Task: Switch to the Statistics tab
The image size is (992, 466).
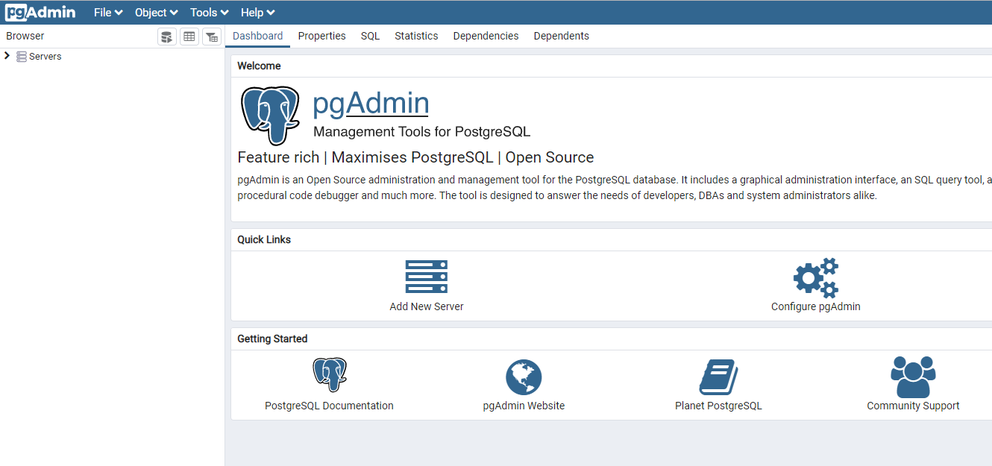Action: 416,36
